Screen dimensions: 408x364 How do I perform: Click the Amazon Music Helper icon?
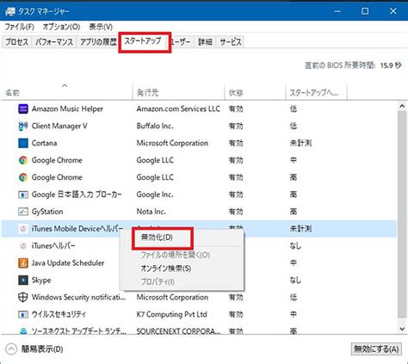[x=23, y=109]
